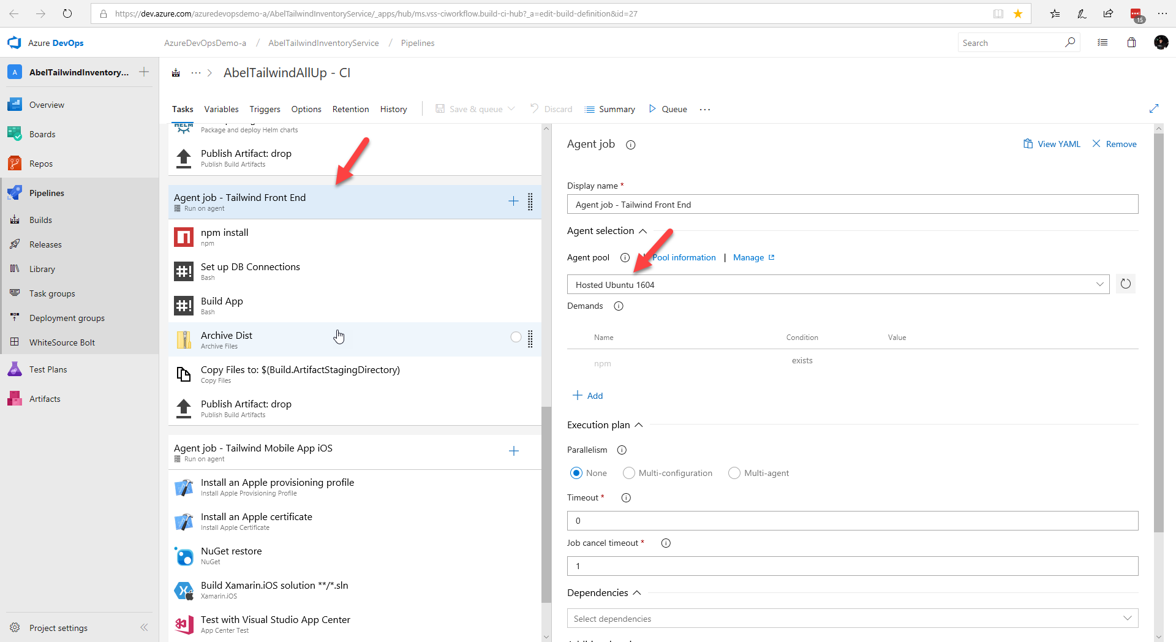The height and width of the screenshot is (642, 1176).
Task: Open Manage agent pool link
Action: tap(753, 257)
